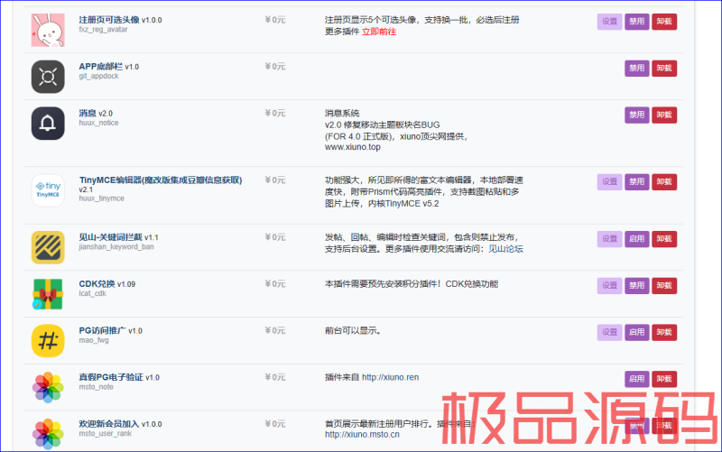Open the 见山论坛 link
Screen dimensions: 722x452
(x=505, y=249)
